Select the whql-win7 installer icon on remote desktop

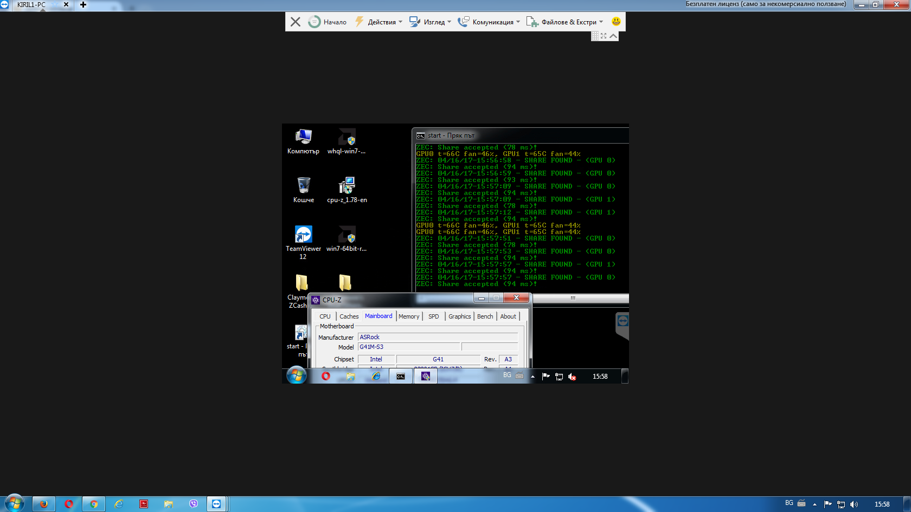point(347,142)
